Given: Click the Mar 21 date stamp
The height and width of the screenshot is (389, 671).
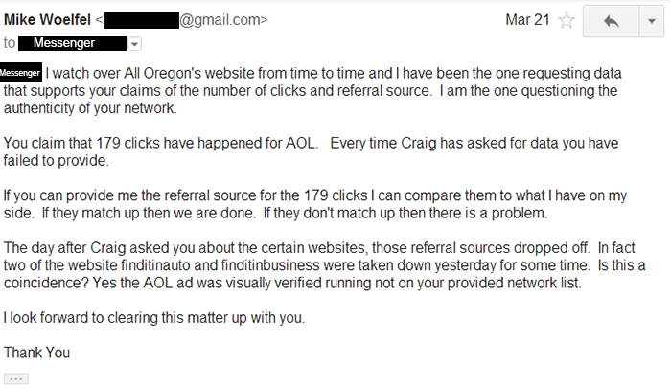Looking at the screenshot, I should click(x=527, y=20).
